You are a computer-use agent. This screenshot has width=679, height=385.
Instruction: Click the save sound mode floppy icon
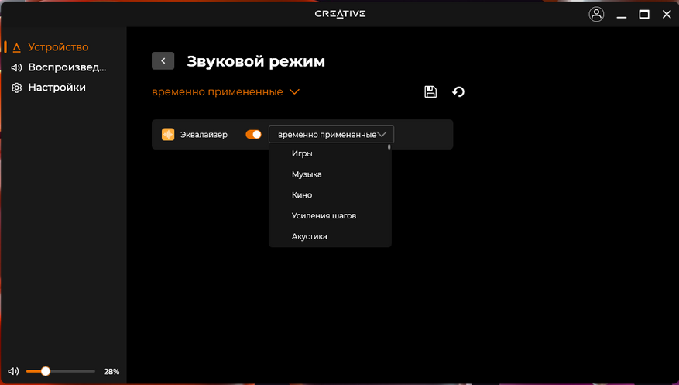pyautogui.click(x=430, y=92)
